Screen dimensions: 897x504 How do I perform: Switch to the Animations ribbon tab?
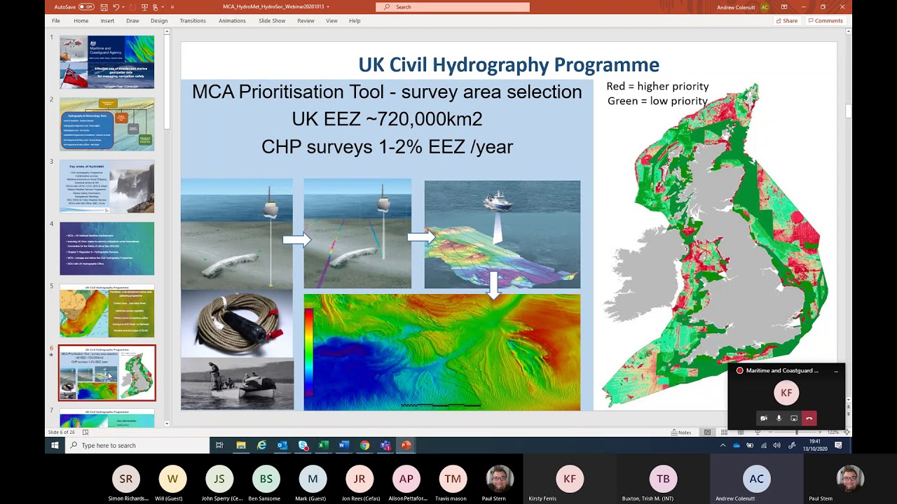tap(232, 21)
